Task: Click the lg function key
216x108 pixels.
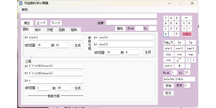Action: (191, 42)
